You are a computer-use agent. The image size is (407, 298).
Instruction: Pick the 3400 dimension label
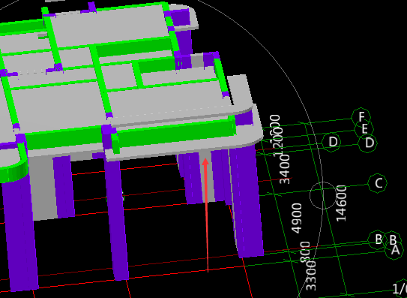click(x=285, y=169)
